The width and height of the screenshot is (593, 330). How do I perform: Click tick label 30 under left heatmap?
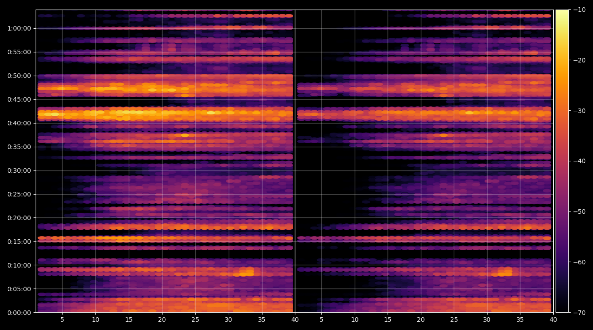(229, 320)
